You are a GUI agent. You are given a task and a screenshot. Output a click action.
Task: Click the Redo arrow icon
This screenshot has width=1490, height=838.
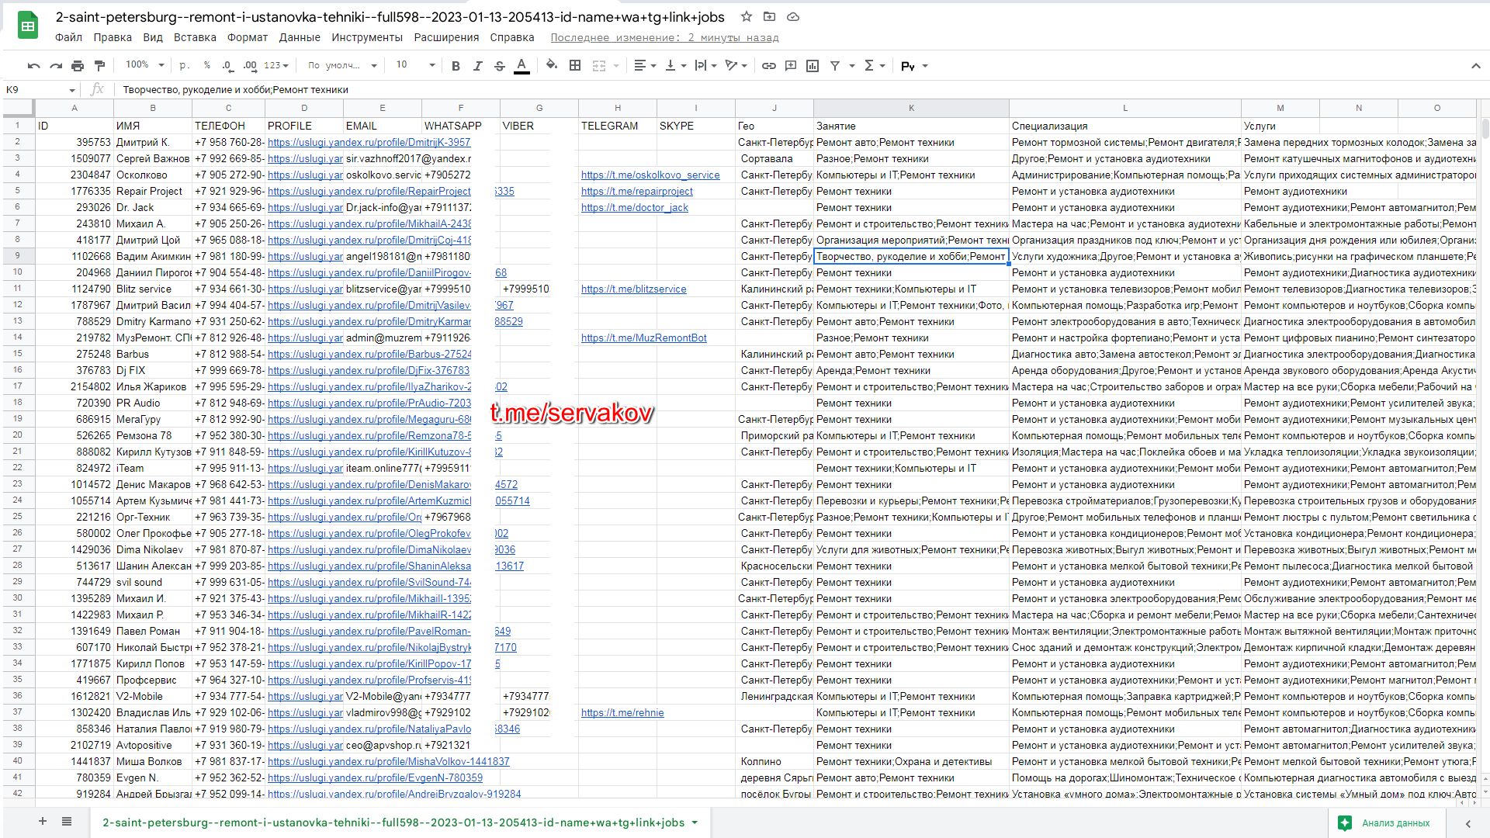click(56, 66)
